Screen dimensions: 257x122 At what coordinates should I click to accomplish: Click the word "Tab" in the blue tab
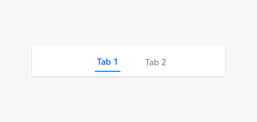pos(104,62)
